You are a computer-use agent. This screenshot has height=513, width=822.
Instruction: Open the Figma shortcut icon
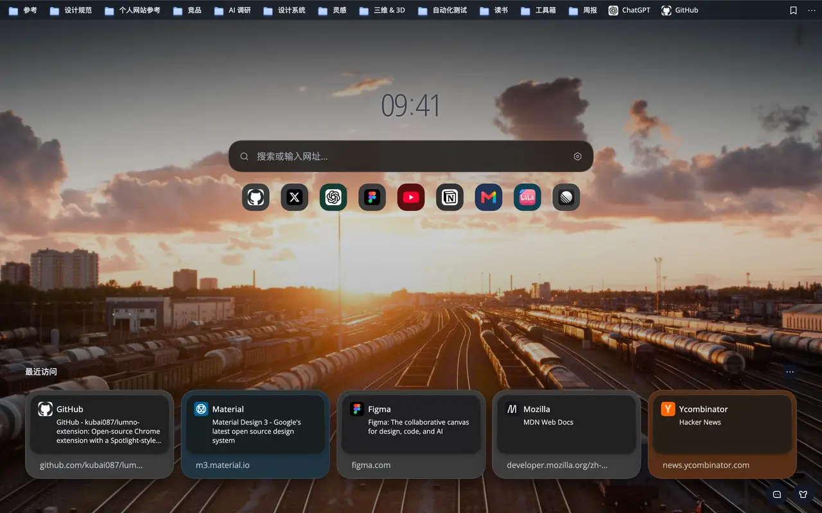pyautogui.click(x=372, y=198)
